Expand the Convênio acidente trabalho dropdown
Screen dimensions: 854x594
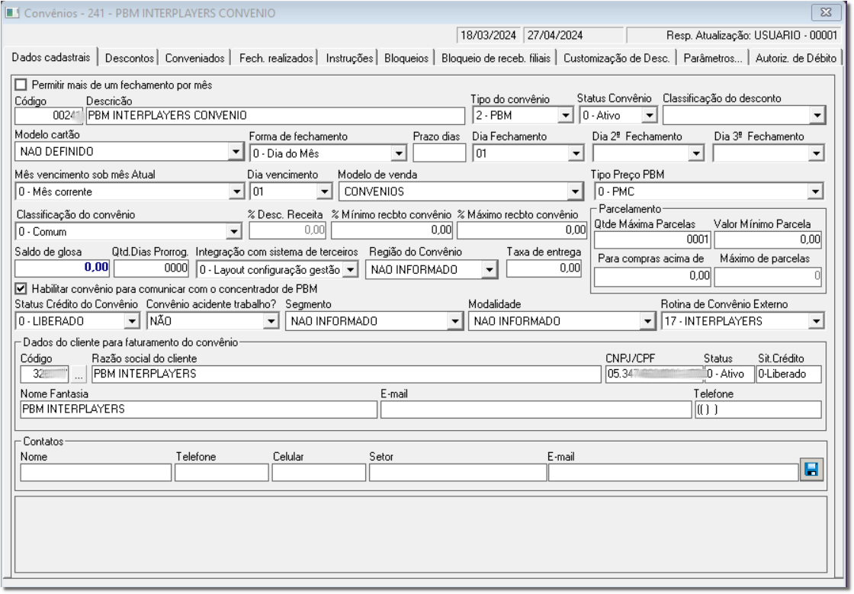point(271,321)
